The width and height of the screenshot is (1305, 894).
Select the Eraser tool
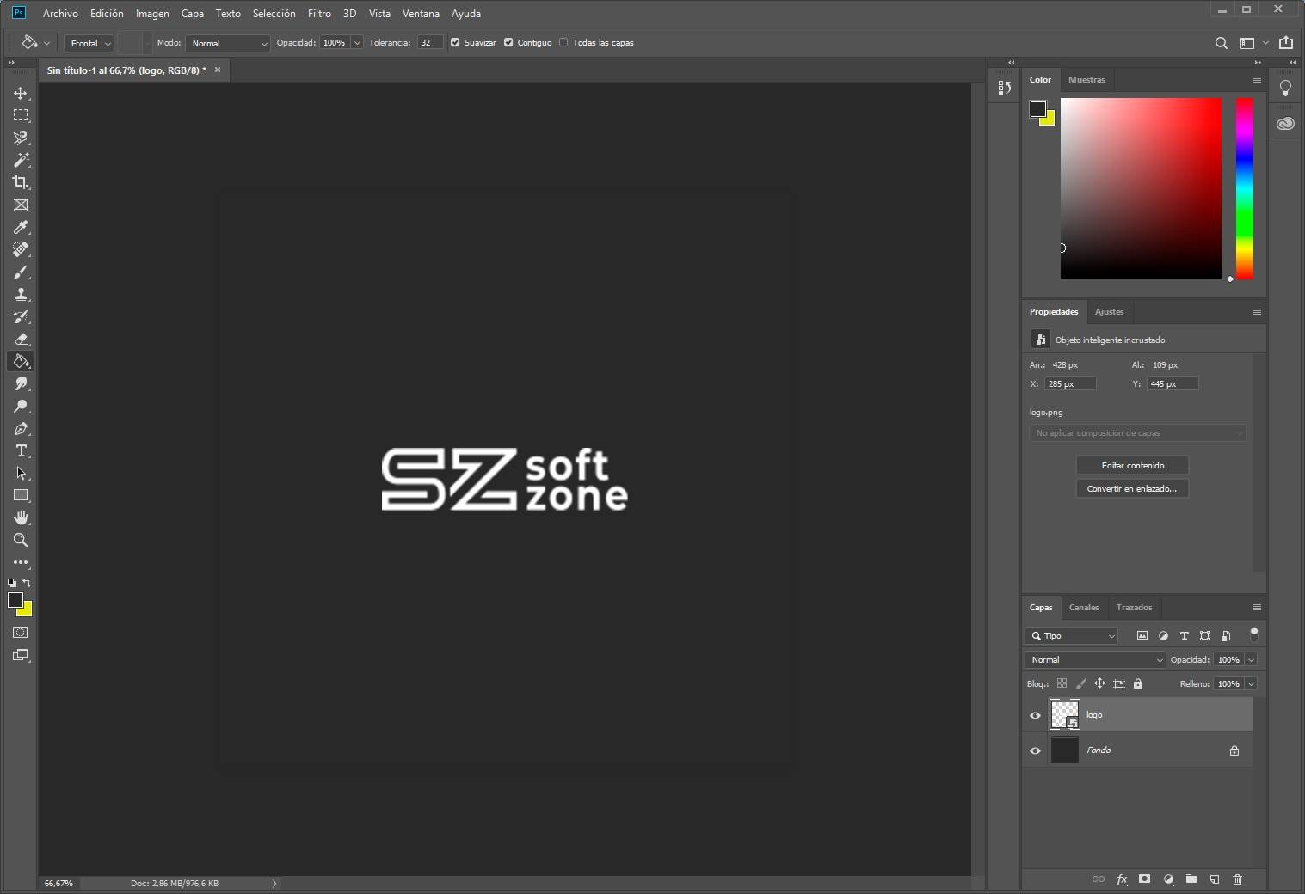[x=21, y=339]
